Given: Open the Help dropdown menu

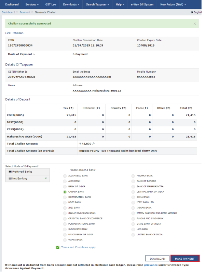Looking at the screenshot, I should point(120,4).
